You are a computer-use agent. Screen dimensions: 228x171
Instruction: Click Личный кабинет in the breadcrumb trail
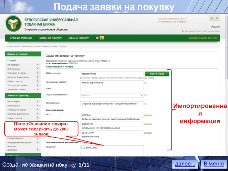(14, 46)
